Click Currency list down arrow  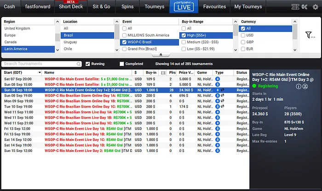point(295,50)
